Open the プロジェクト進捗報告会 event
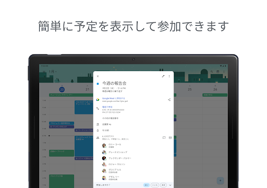The image size is (267, 188). point(62,123)
